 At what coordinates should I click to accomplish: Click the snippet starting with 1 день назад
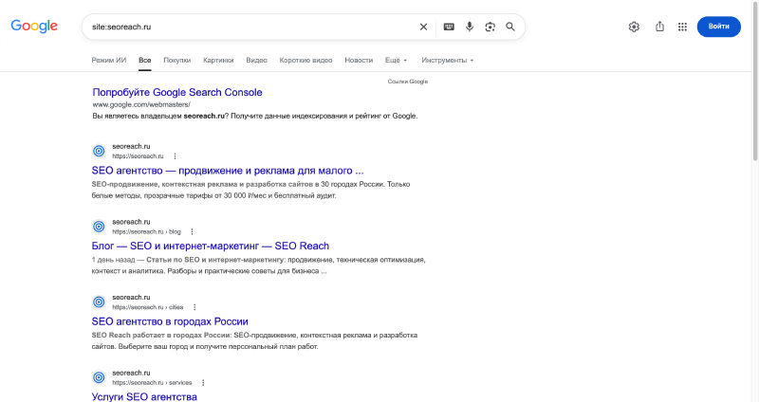pyautogui.click(x=258, y=265)
